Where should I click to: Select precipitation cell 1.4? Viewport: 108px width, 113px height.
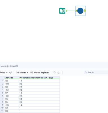click(39, 81)
